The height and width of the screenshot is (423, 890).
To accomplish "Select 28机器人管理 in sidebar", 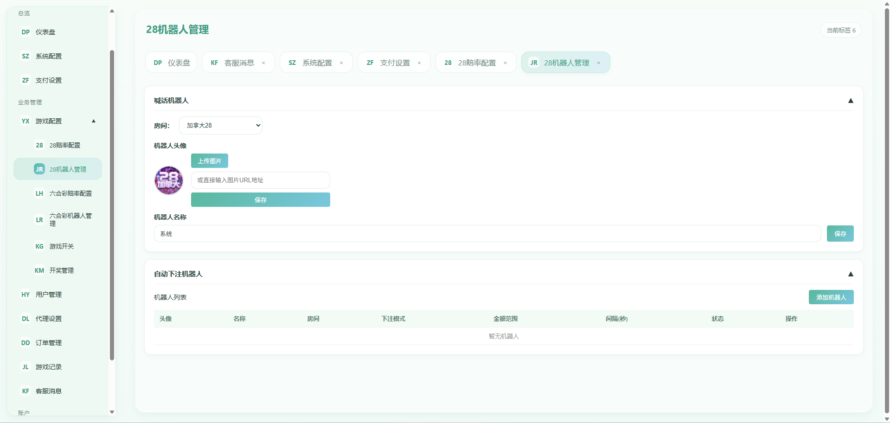I will pyautogui.click(x=58, y=169).
